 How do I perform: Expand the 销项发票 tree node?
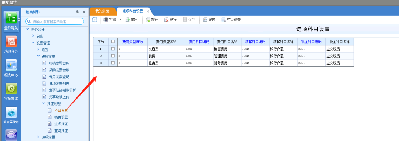pos(38,137)
